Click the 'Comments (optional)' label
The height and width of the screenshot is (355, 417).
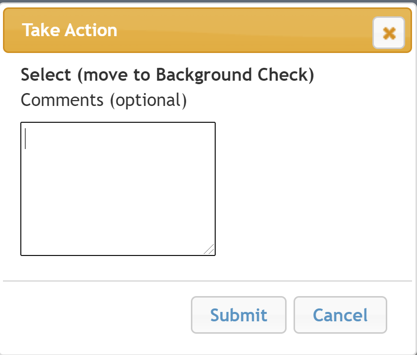pyautogui.click(x=104, y=100)
